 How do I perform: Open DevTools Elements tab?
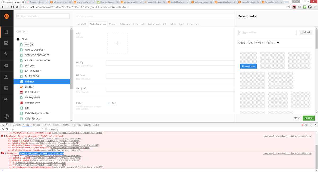click(x=17, y=125)
